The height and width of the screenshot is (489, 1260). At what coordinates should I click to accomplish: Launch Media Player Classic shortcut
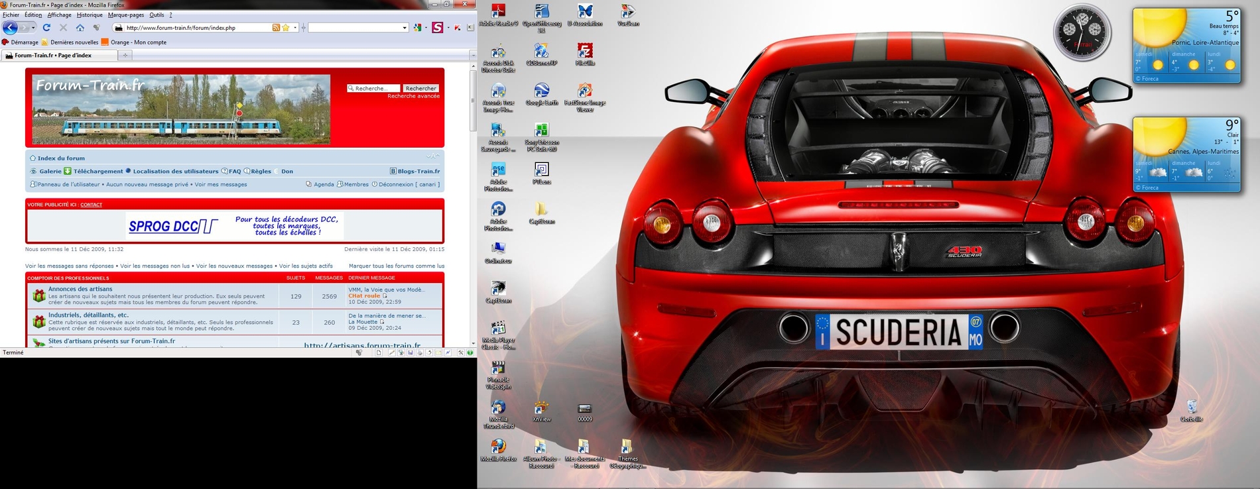click(x=498, y=336)
